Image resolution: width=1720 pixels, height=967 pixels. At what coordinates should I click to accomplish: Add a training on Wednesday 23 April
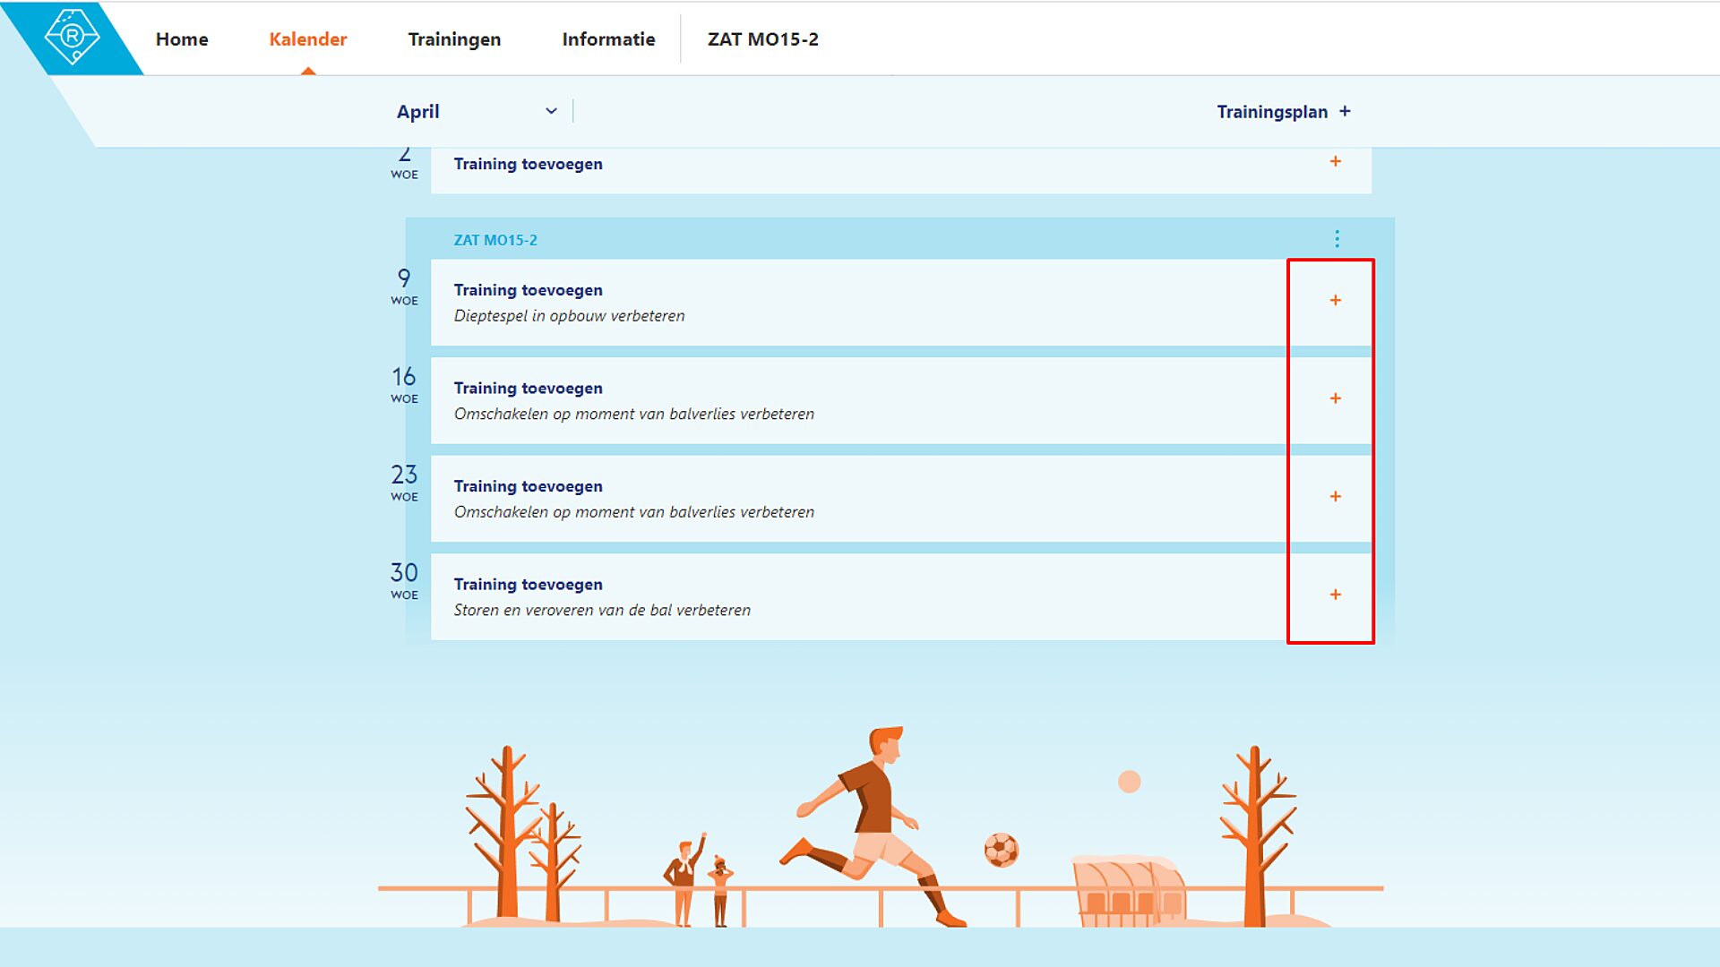[1335, 496]
